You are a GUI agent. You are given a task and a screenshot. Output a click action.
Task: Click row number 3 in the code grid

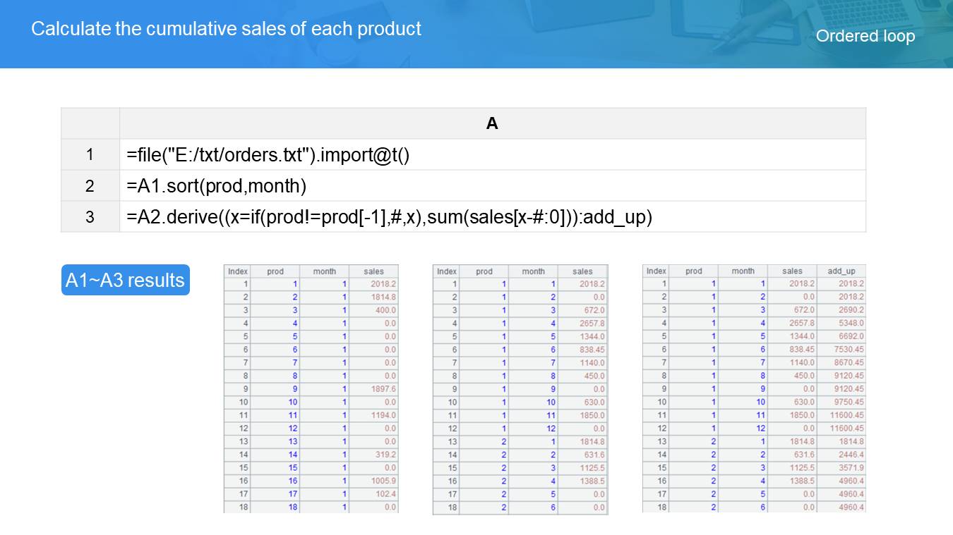point(90,217)
